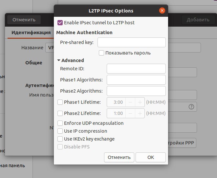Click the L2TP IPsec Options title
This screenshot has width=217, height=178.
(x=111, y=11)
